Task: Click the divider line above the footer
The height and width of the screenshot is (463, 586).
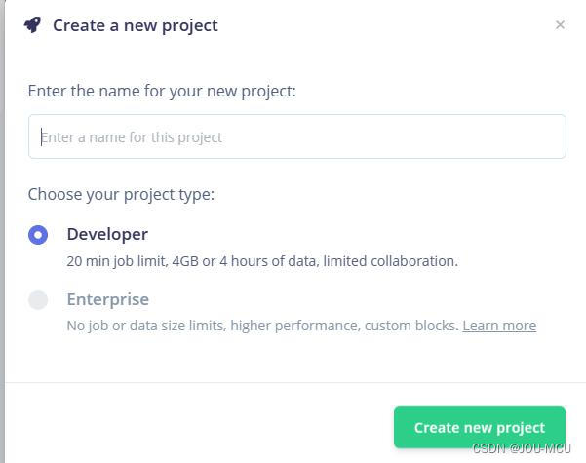Action: click(293, 382)
